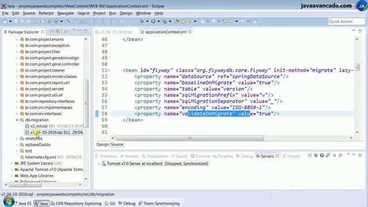
Task: Select the hibernate.cfg.xml file
Action: (40, 157)
